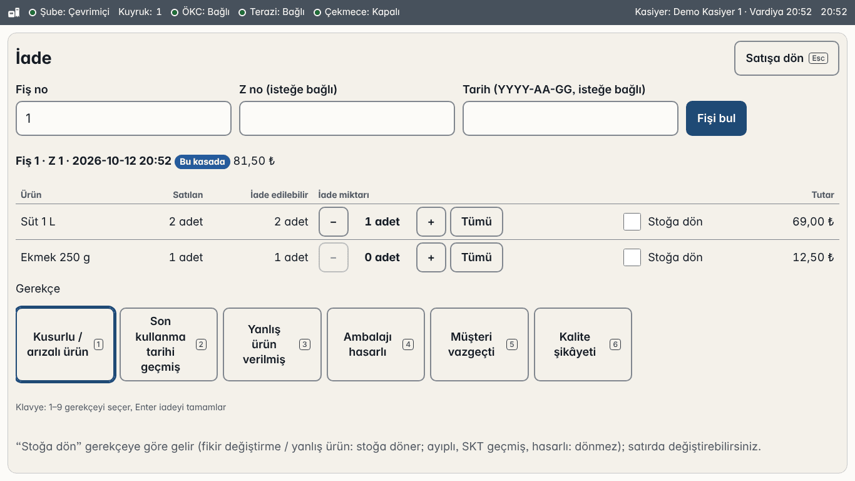Click the Bu kasada badge

(202, 162)
